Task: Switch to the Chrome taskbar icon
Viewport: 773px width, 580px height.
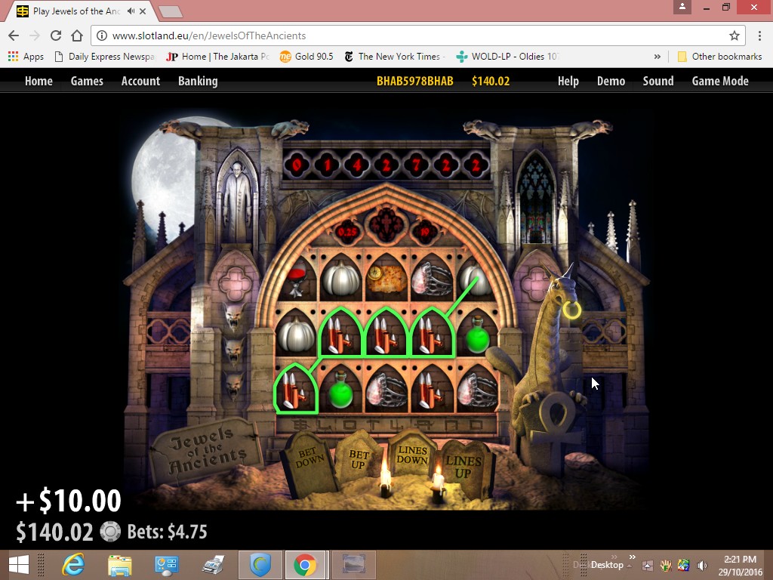Action: tap(305, 565)
